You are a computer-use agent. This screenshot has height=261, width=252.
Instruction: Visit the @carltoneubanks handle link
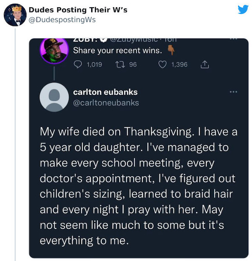(x=106, y=103)
